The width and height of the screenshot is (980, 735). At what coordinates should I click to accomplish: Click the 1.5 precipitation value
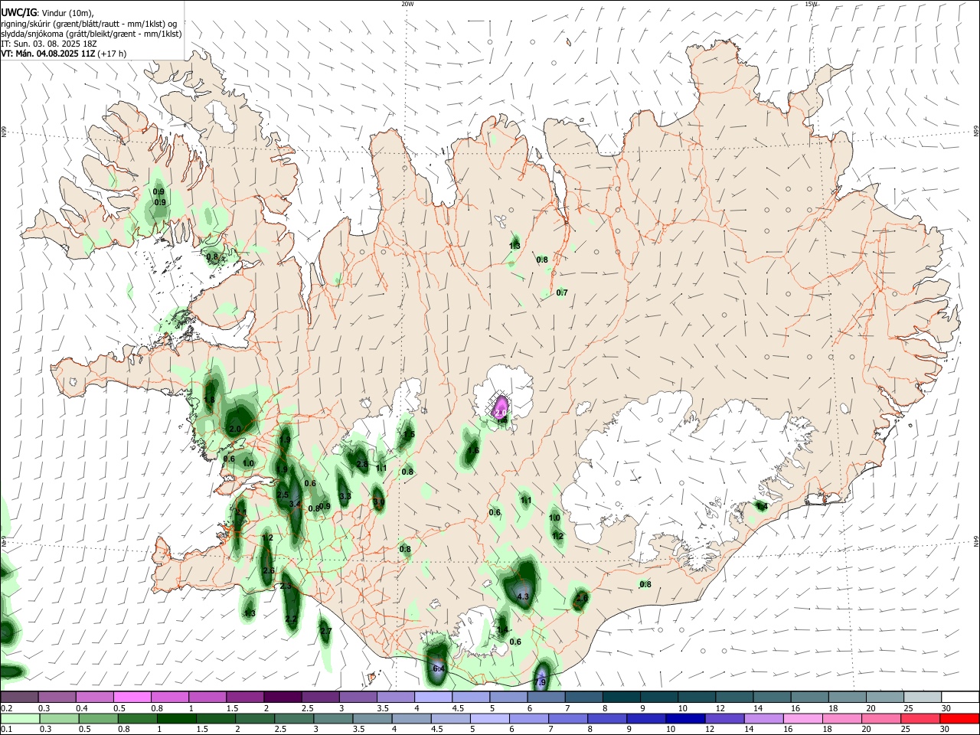[x=409, y=434]
